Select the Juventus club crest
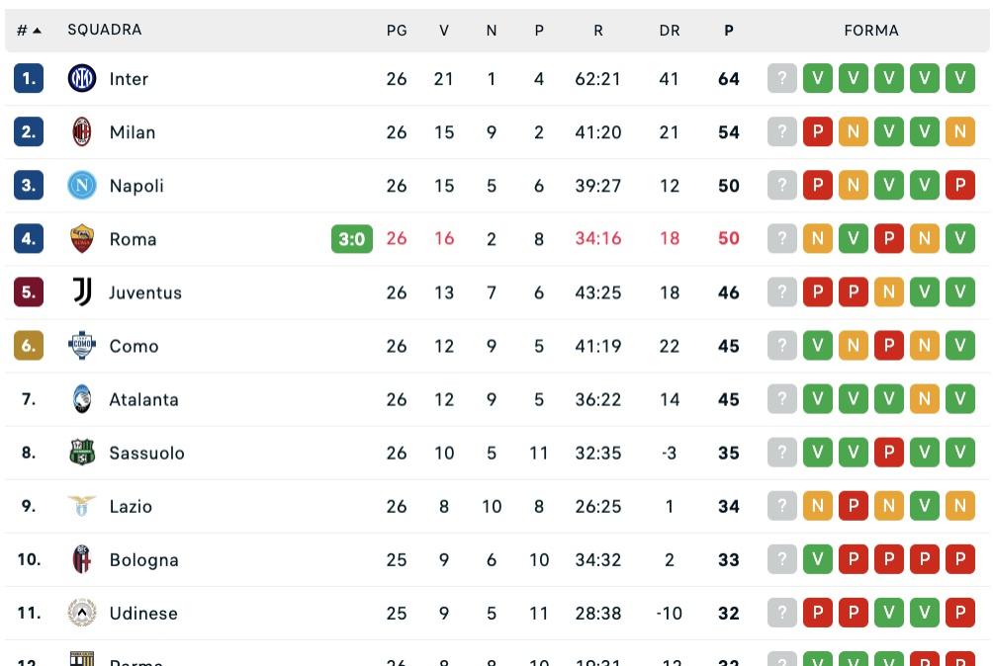The width and height of the screenshot is (993, 666). tap(82, 291)
